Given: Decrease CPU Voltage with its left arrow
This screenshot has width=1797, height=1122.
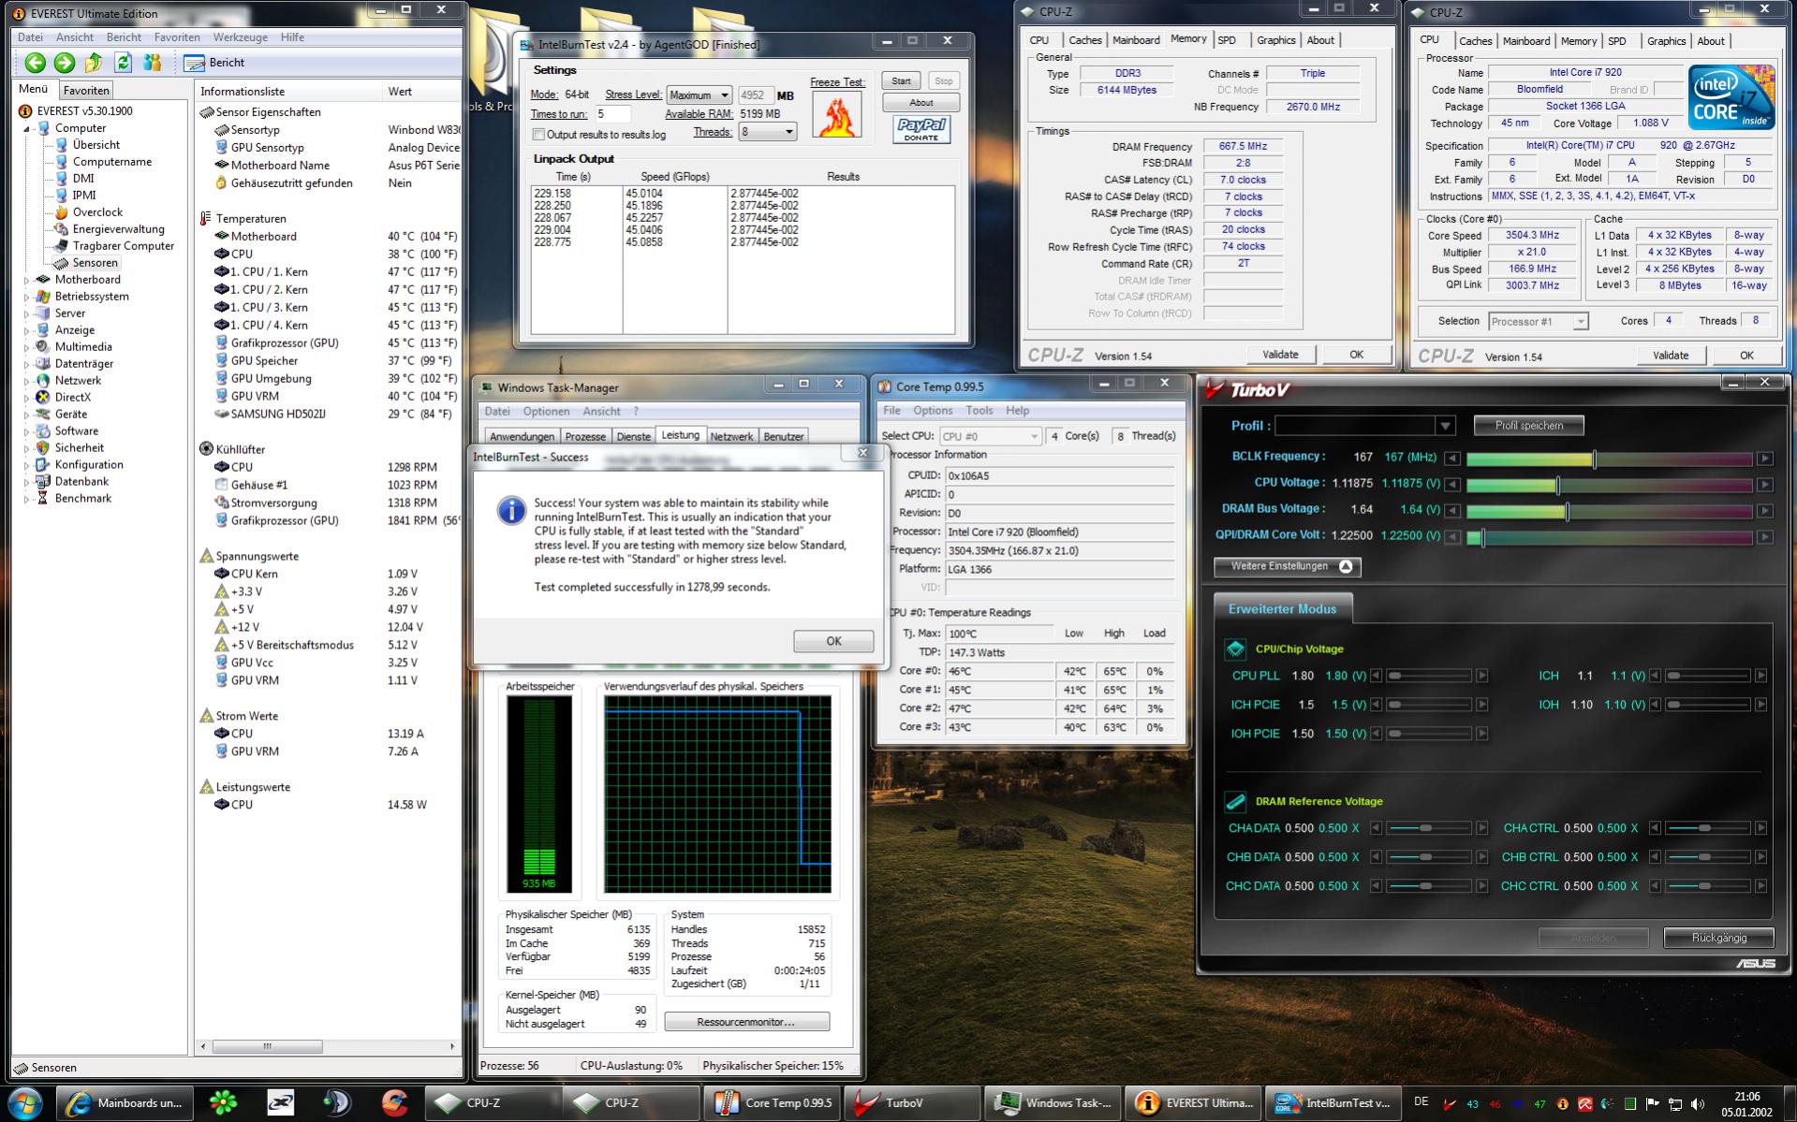Looking at the screenshot, I should [1452, 485].
